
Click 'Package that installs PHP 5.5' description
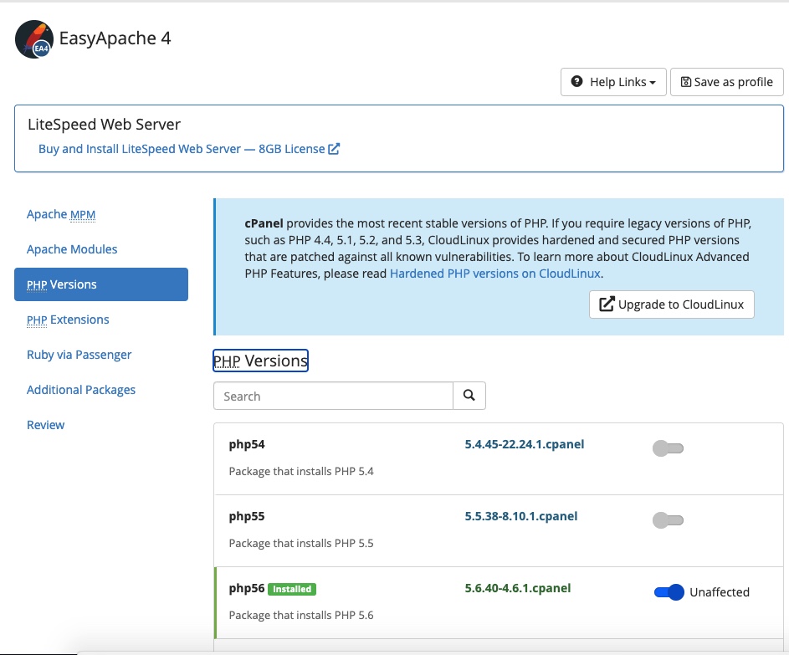click(301, 543)
